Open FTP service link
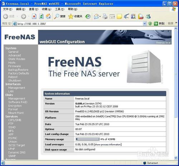Screen dimensions: 179x166 click(11, 124)
